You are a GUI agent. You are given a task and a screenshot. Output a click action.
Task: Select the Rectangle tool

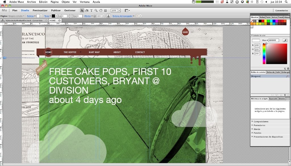(x=105, y=10)
